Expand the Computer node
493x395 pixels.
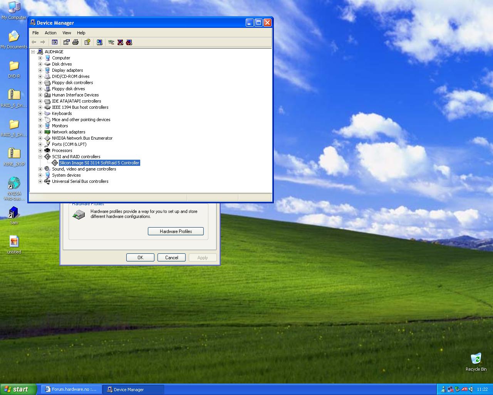click(40, 58)
